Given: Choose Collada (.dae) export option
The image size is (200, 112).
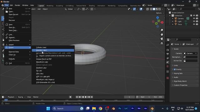Looking at the screenshot, I should tap(53, 47).
